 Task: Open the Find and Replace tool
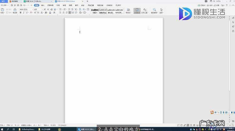click(x=154, y=11)
